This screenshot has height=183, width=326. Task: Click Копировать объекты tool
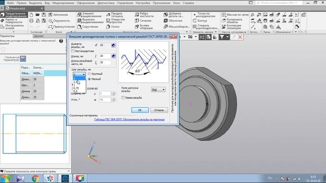232,21
